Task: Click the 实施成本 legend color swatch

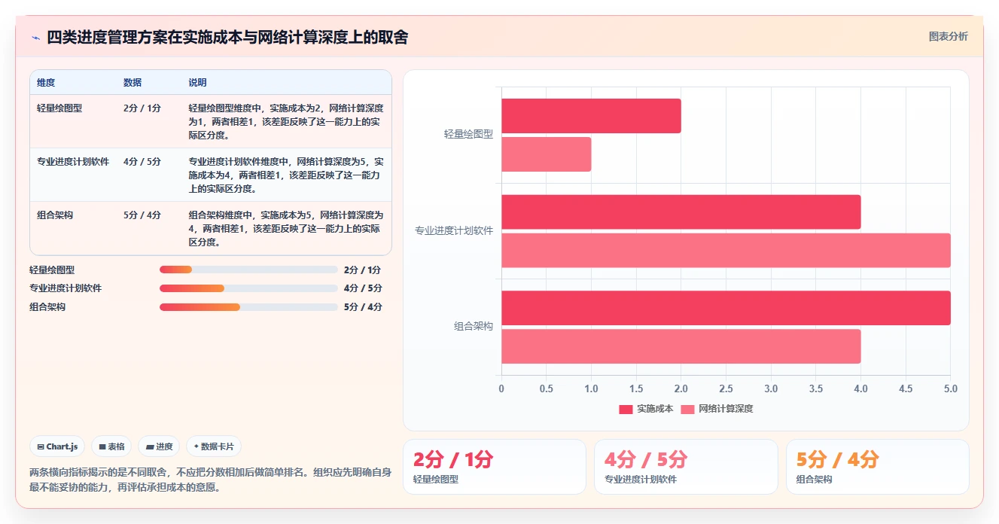Action: click(626, 410)
